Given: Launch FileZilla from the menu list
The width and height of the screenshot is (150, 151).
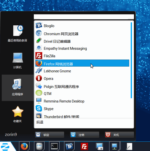Looking at the screenshot, I should point(82,56).
